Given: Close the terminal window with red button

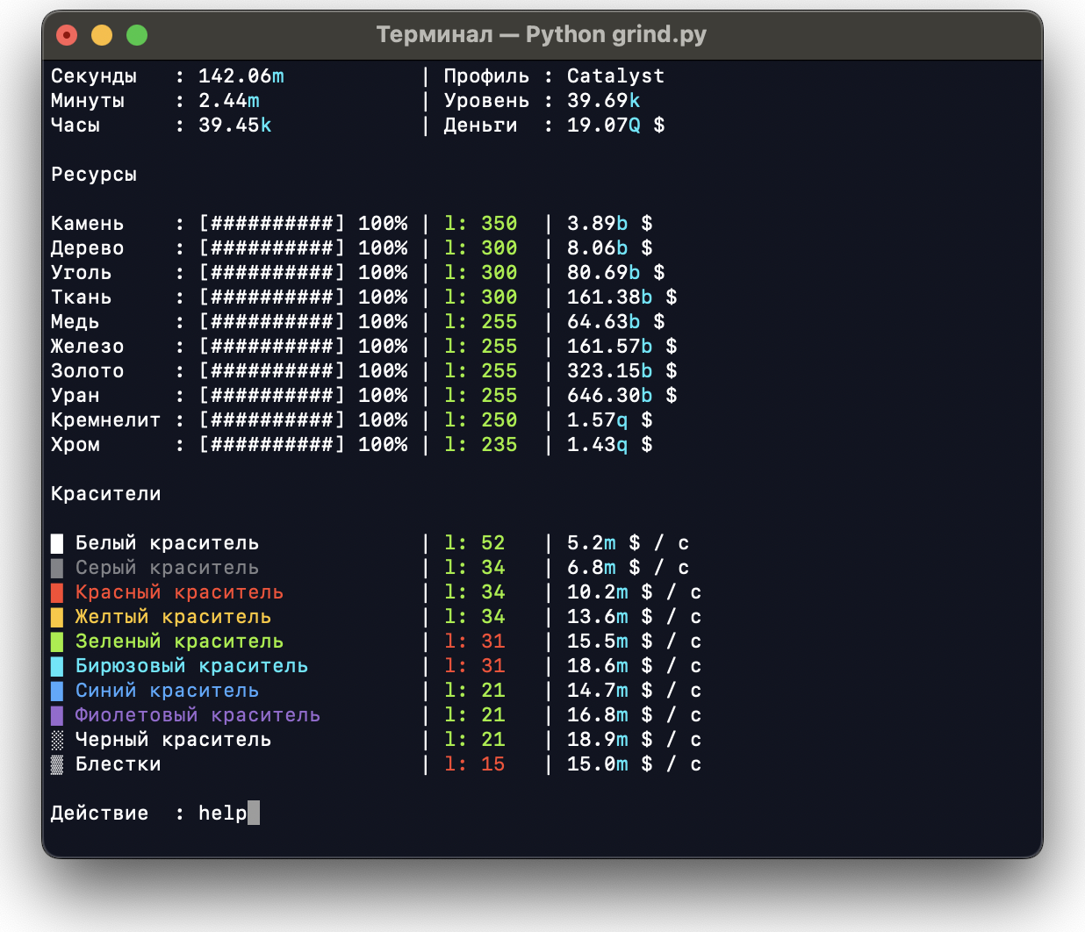Looking at the screenshot, I should tap(67, 35).
